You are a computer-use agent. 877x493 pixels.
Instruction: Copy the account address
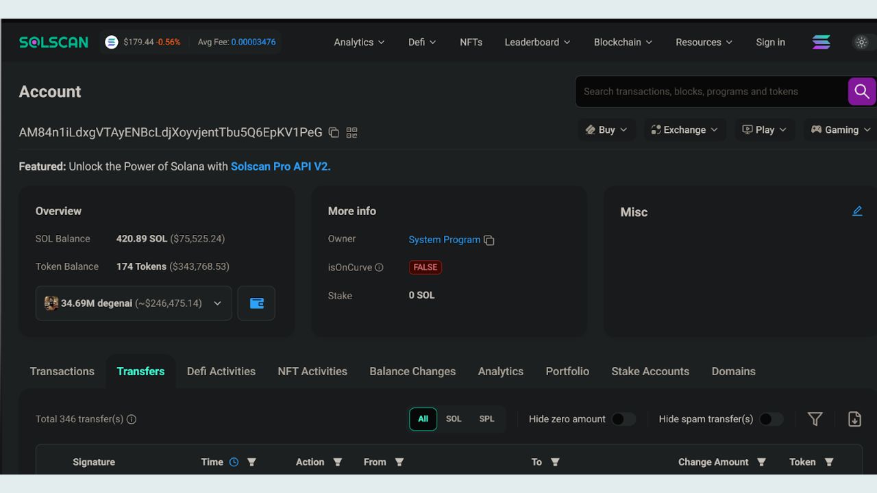[334, 133]
